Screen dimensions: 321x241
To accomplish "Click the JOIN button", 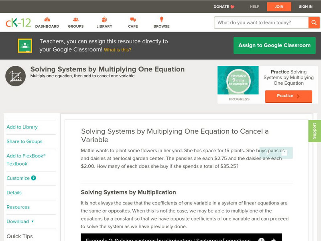I will tap(279, 7).
